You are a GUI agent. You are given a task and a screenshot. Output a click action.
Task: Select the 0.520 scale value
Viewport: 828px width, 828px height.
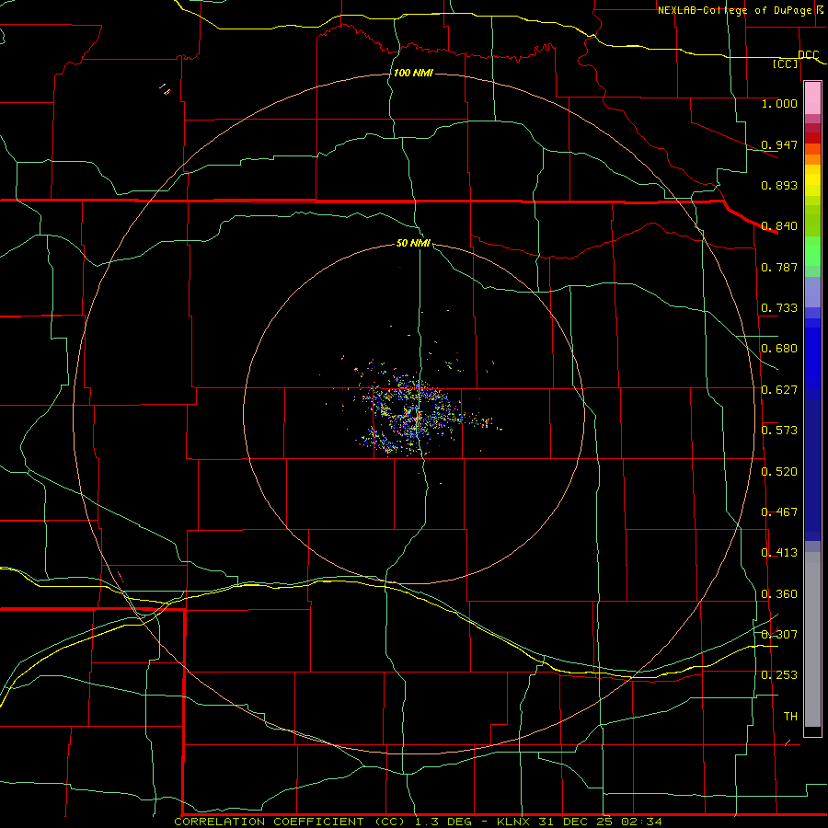tap(779, 472)
